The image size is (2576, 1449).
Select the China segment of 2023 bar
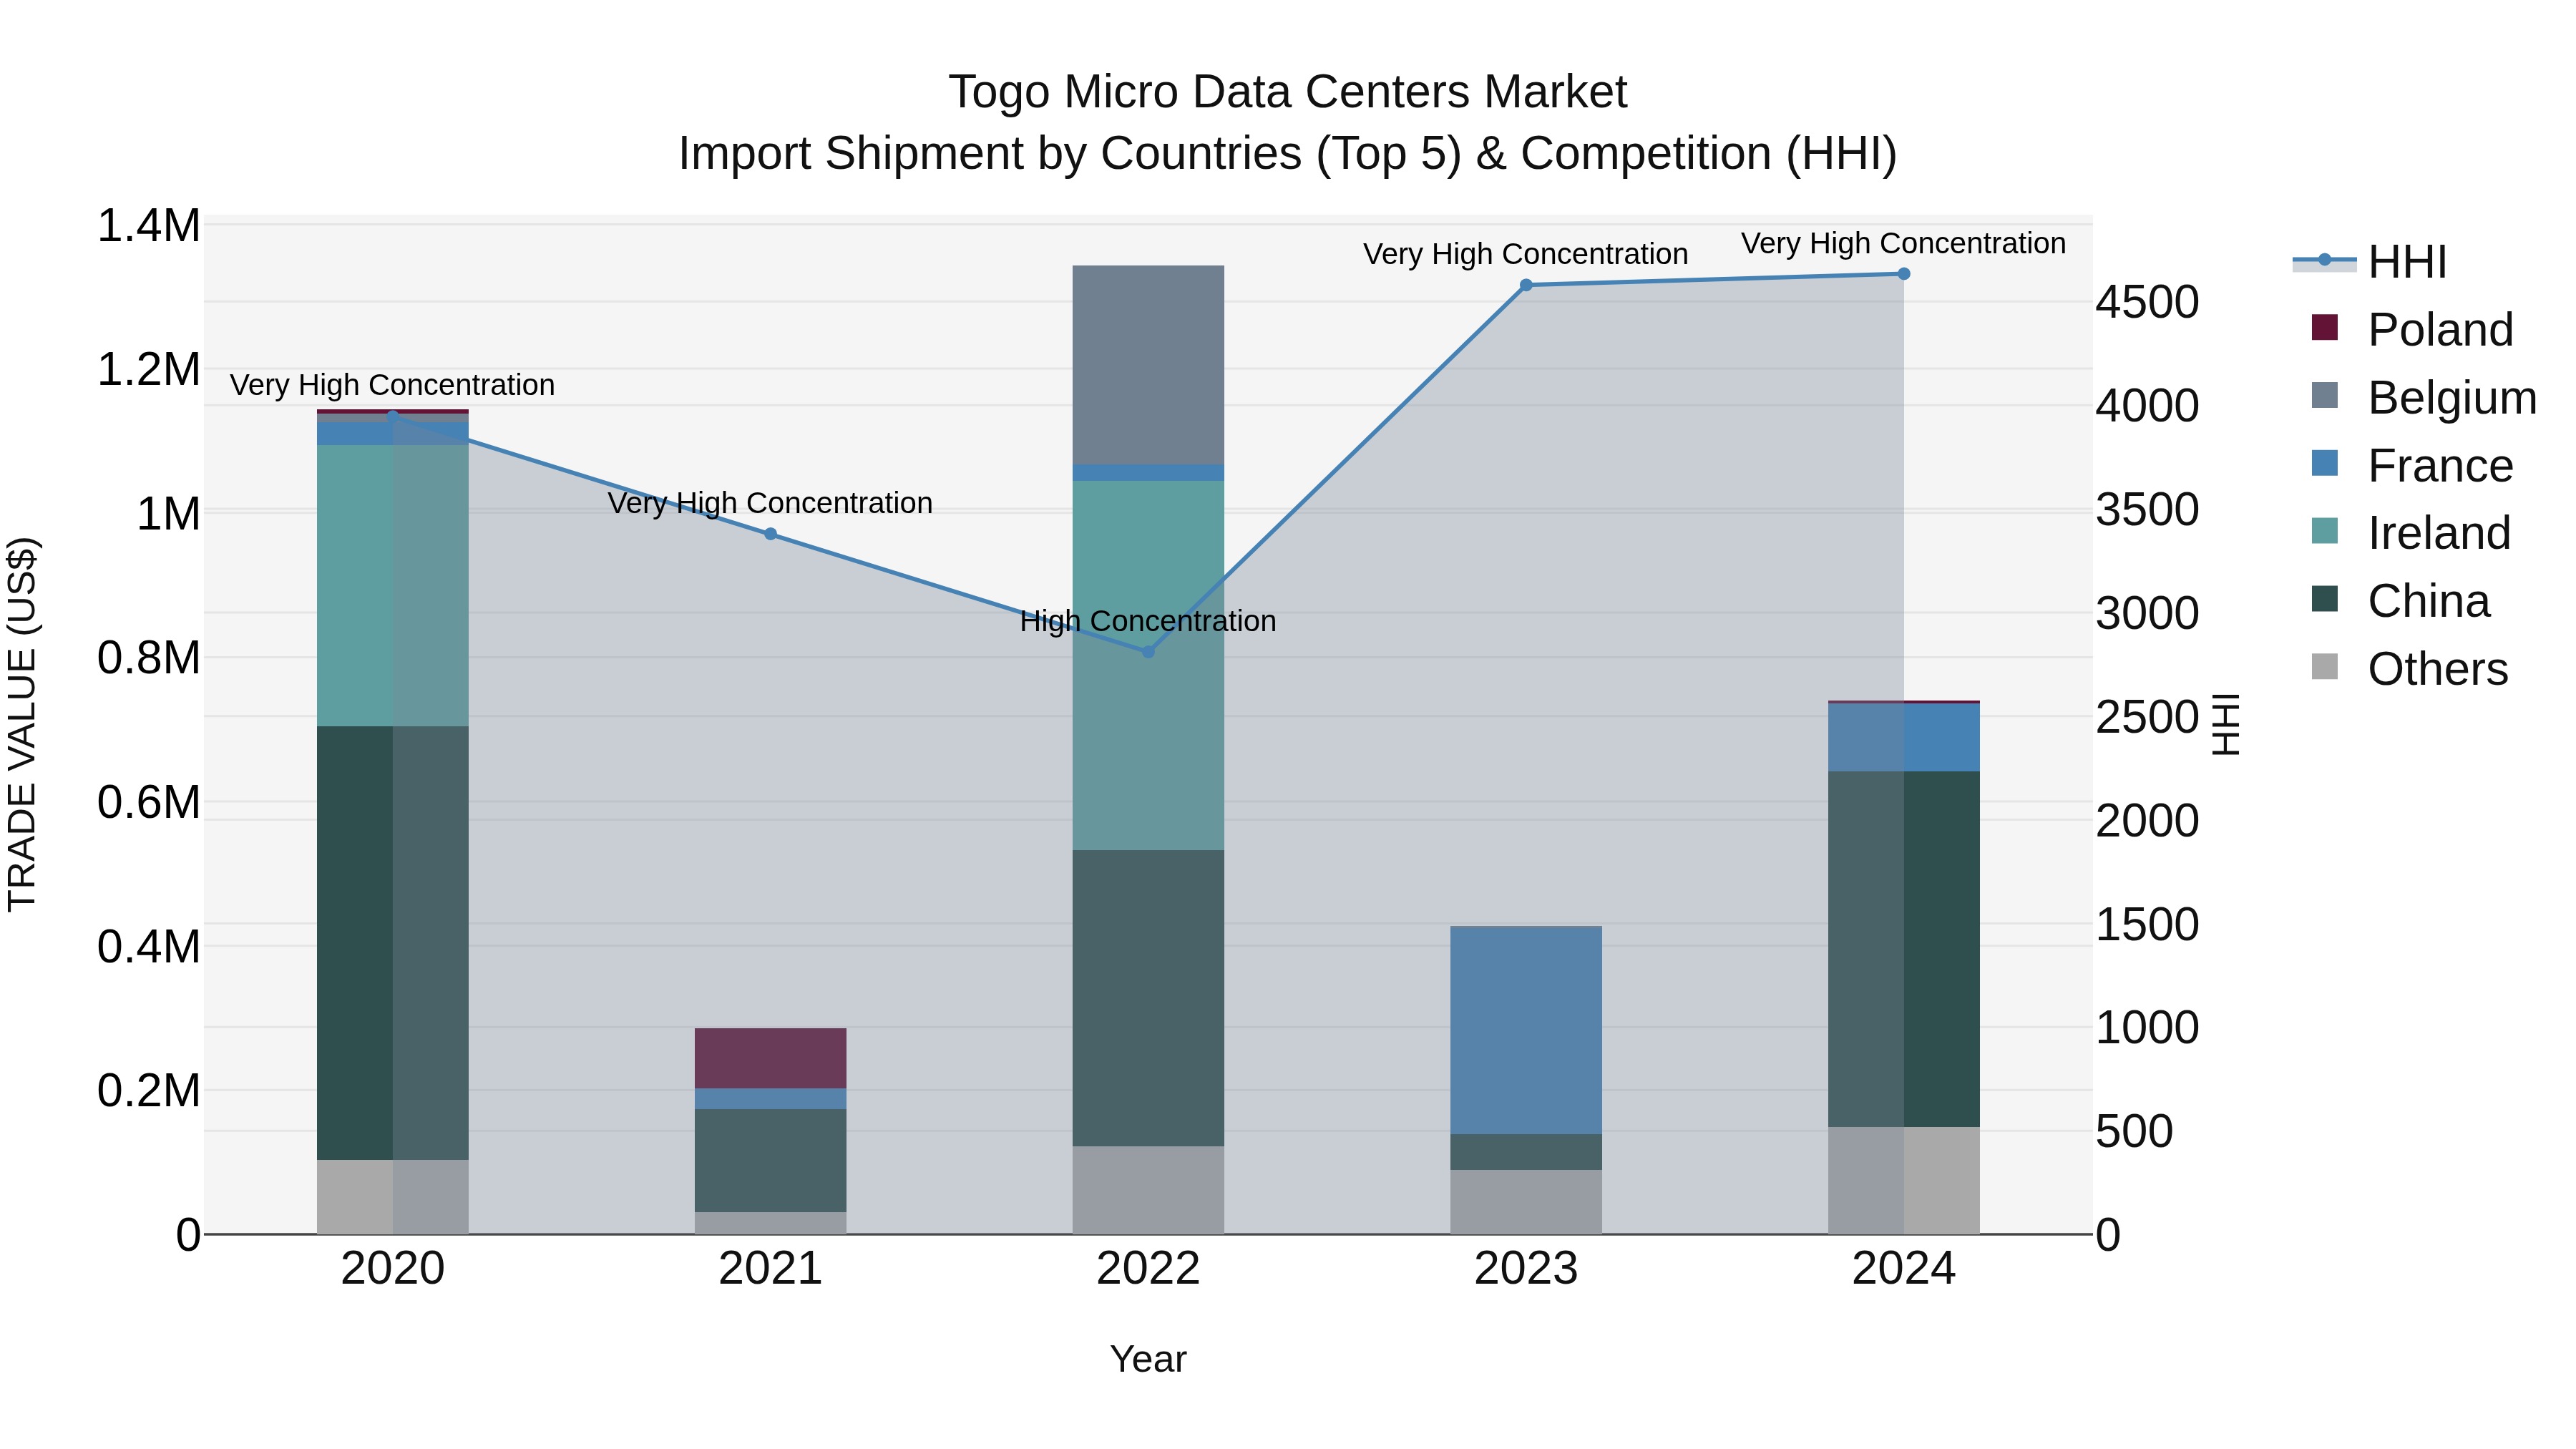[x=1526, y=1152]
